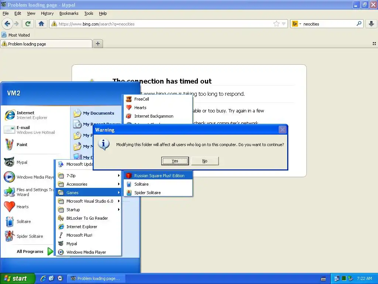Launch Mypal from All Programs list
The image size is (378, 284).
tap(89, 244)
